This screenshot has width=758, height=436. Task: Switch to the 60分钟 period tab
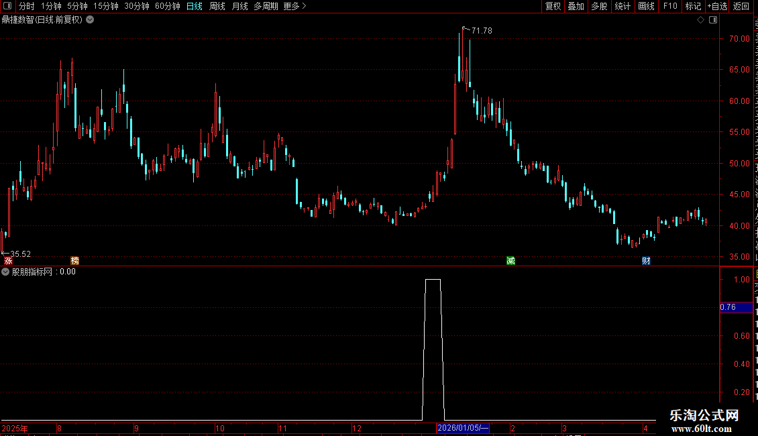click(x=167, y=6)
